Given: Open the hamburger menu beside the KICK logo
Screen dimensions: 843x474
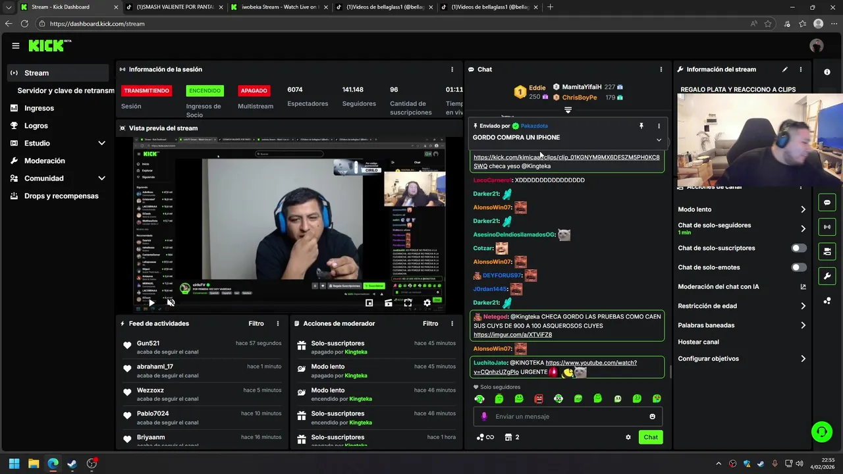Looking at the screenshot, I should pyautogui.click(x=15, y=45).
